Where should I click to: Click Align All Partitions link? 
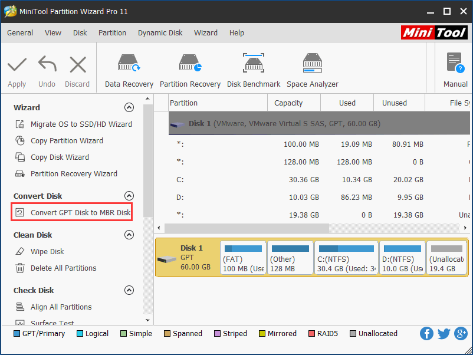[61, 307]
